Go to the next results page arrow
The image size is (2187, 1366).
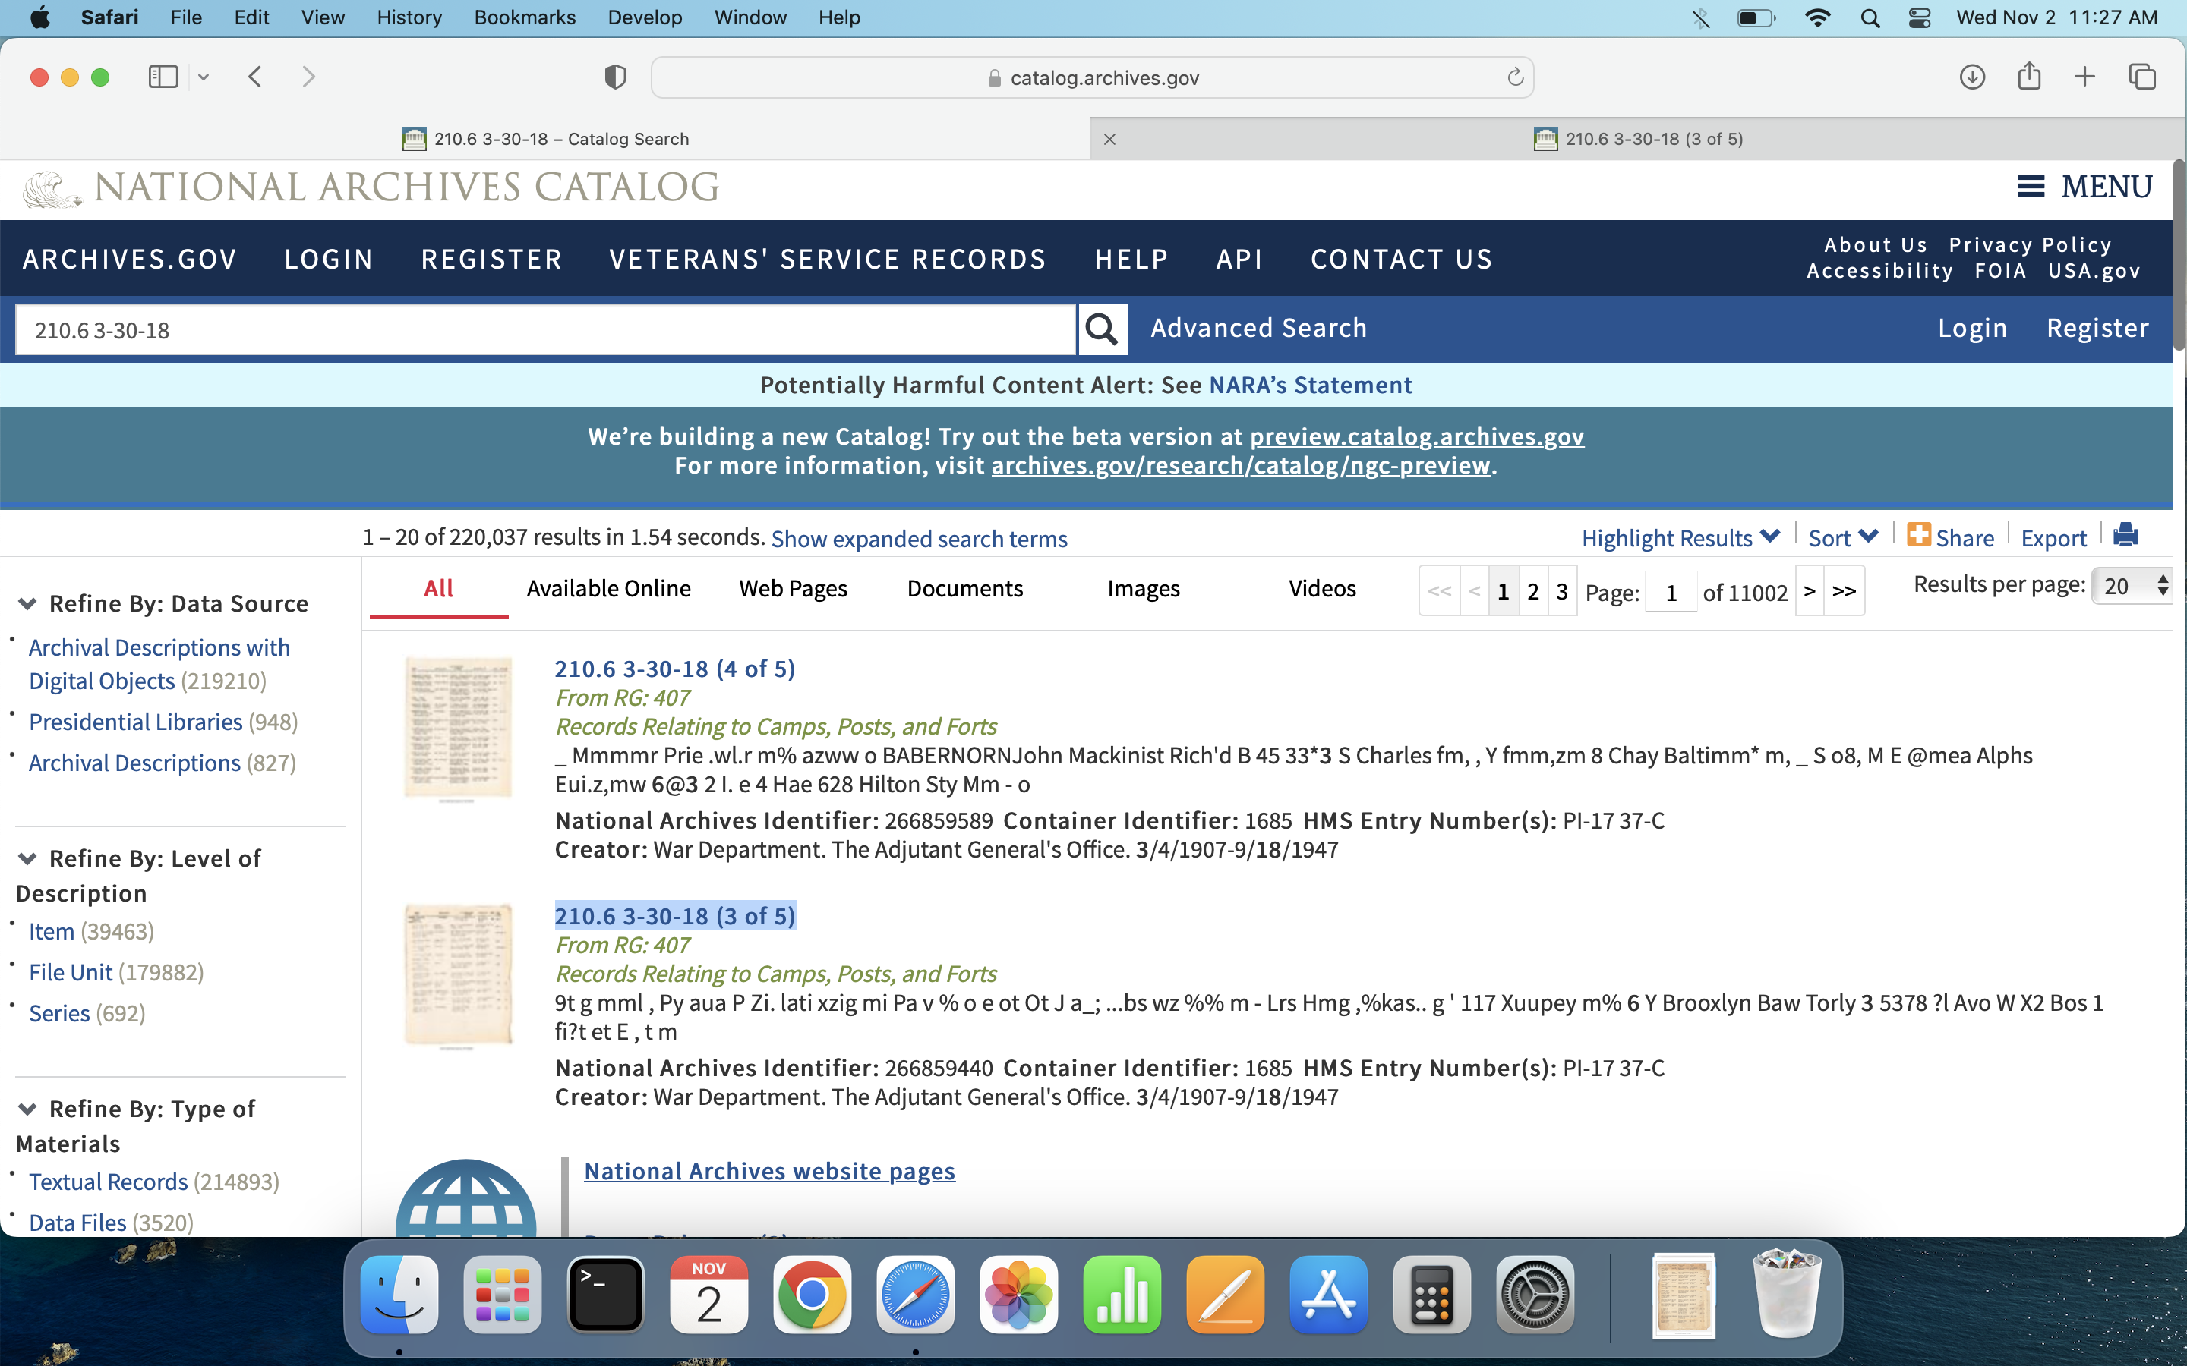point(1810,592)
